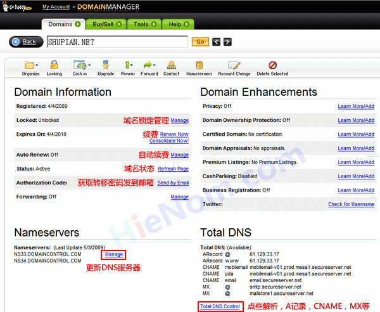The image size is (380, 312).
Task: Click Manage link for Locked status
Action: (x=180, y=120)
